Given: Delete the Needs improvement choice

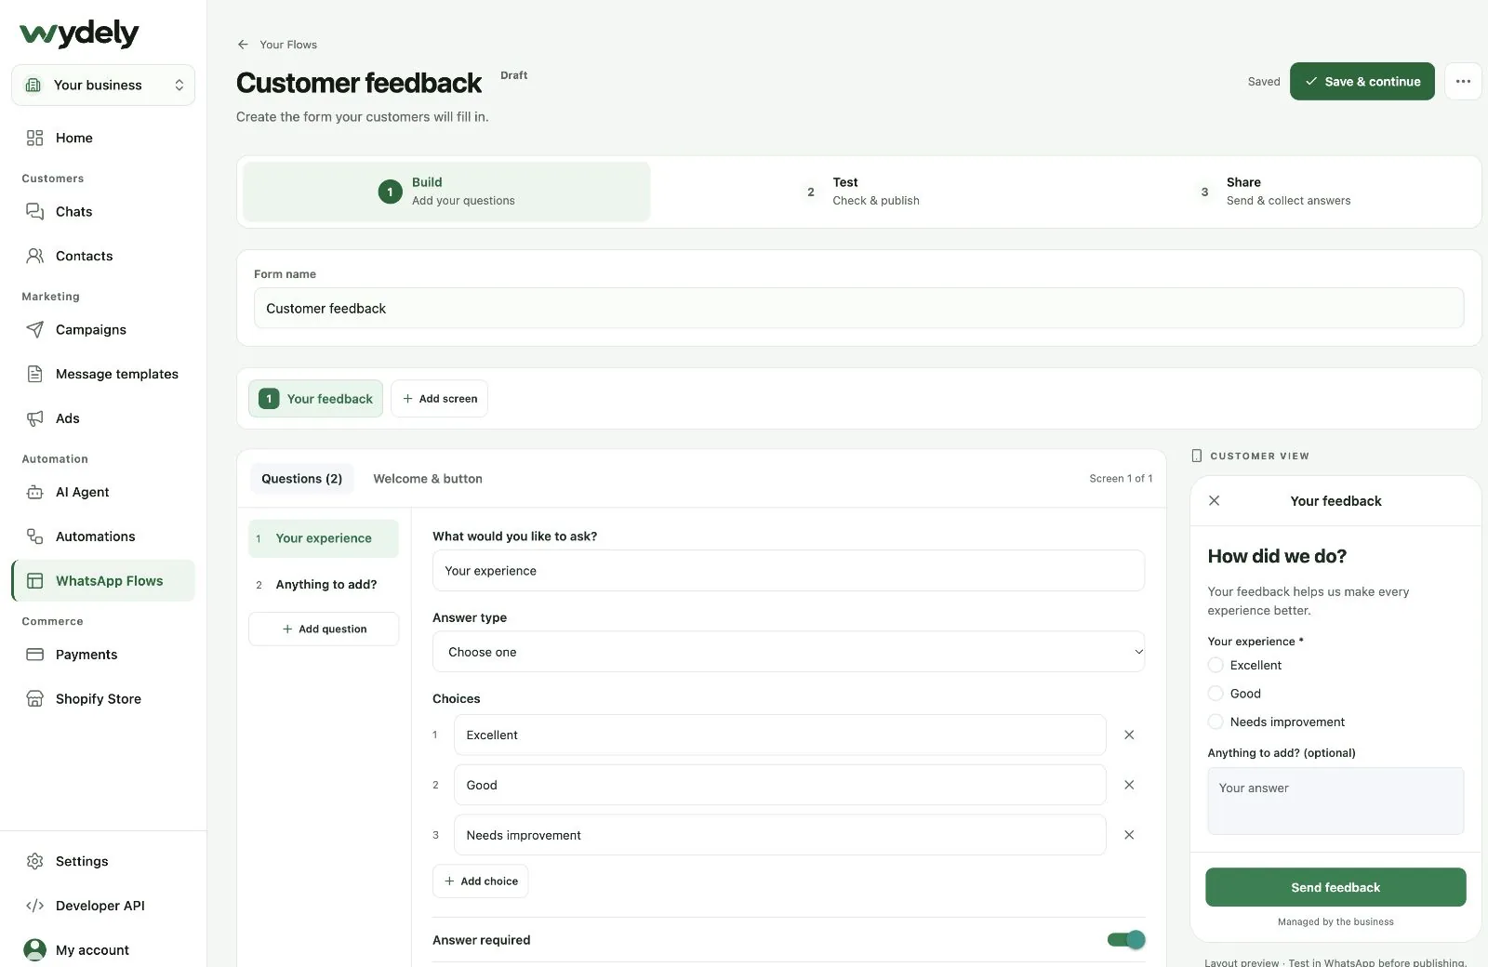Looking at the screenshot, I should point(1129,835).
